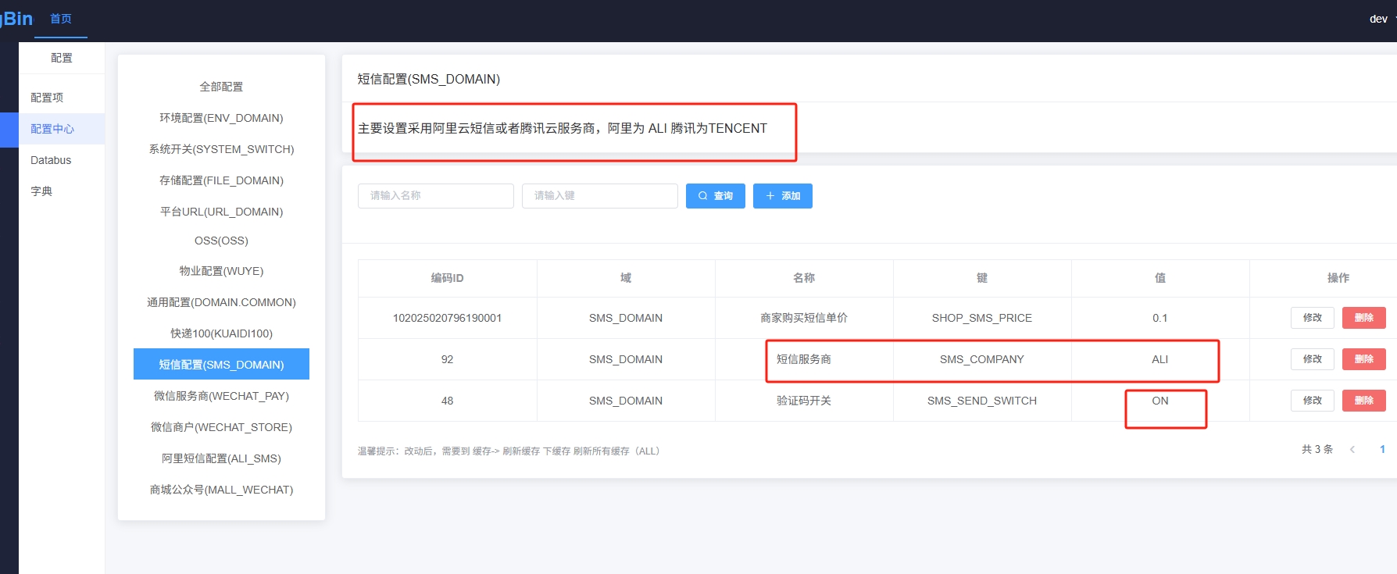Click SMS_COMPANY key cell

click(x=982, y=359)
